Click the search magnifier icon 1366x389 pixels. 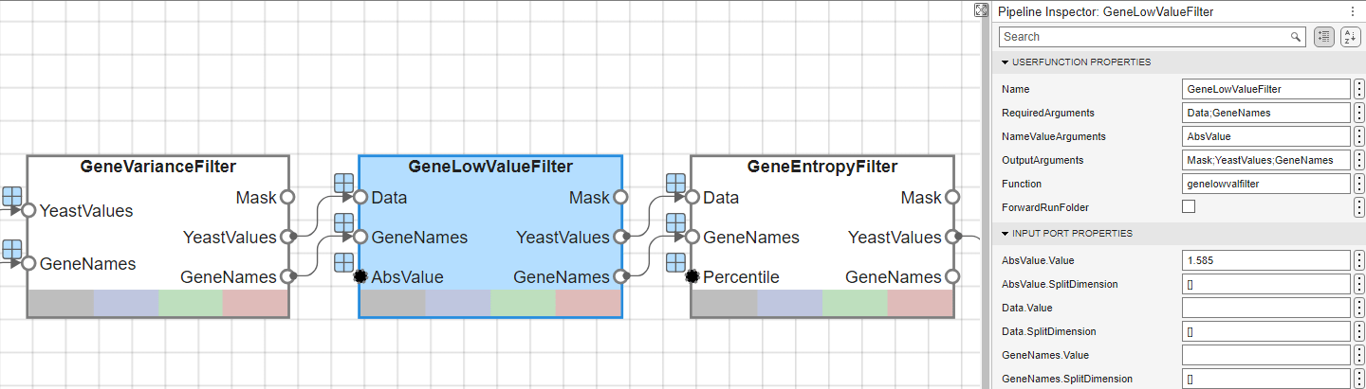(x=1296, y=37)
